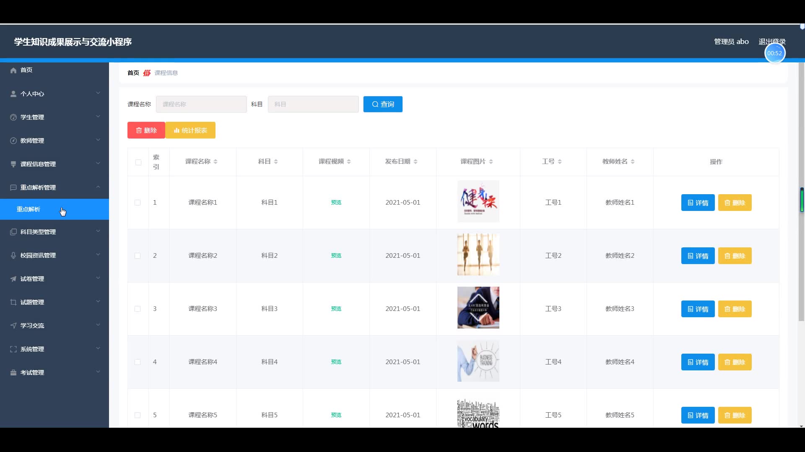
Task: Click 预览 video link for 课程名称1
Action: [x=336, y=203]
